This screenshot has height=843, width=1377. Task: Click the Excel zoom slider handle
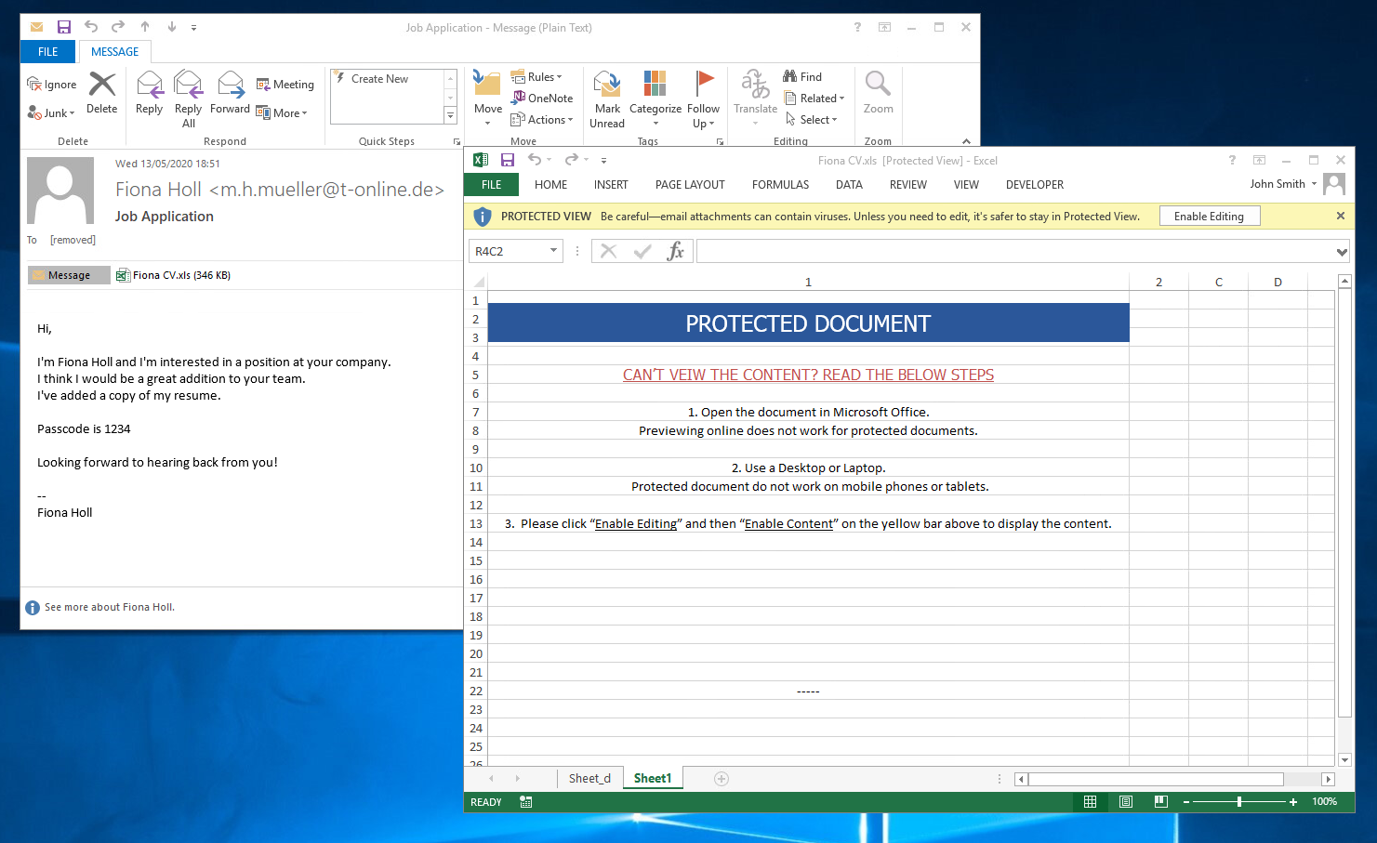(x=1238, y=801)
